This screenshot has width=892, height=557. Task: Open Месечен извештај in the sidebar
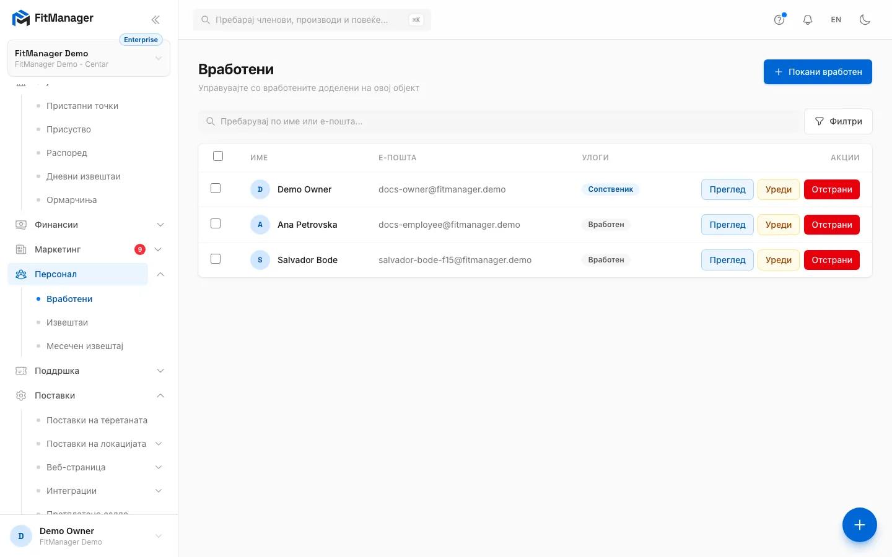85,346
